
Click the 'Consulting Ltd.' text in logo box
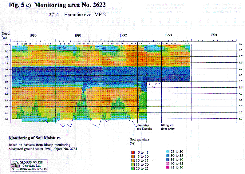(32, 166)
